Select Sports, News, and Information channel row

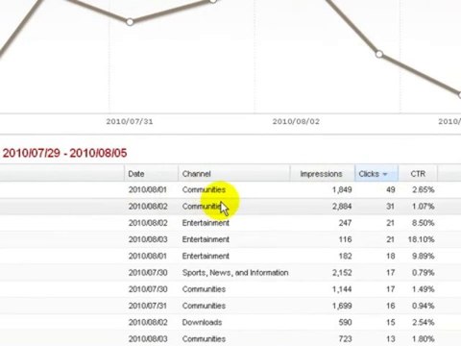pos(235,273)
